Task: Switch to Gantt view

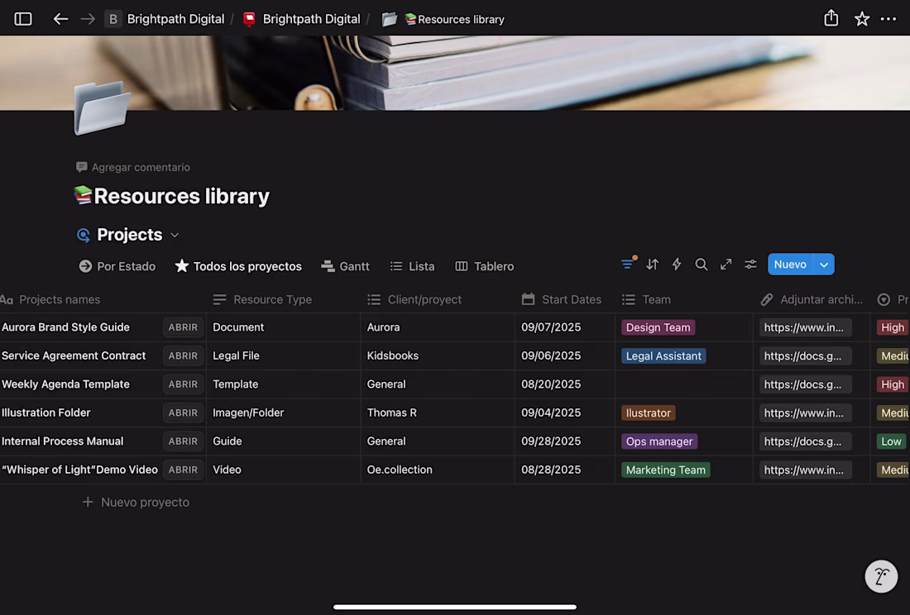Action: click(345, 266)
